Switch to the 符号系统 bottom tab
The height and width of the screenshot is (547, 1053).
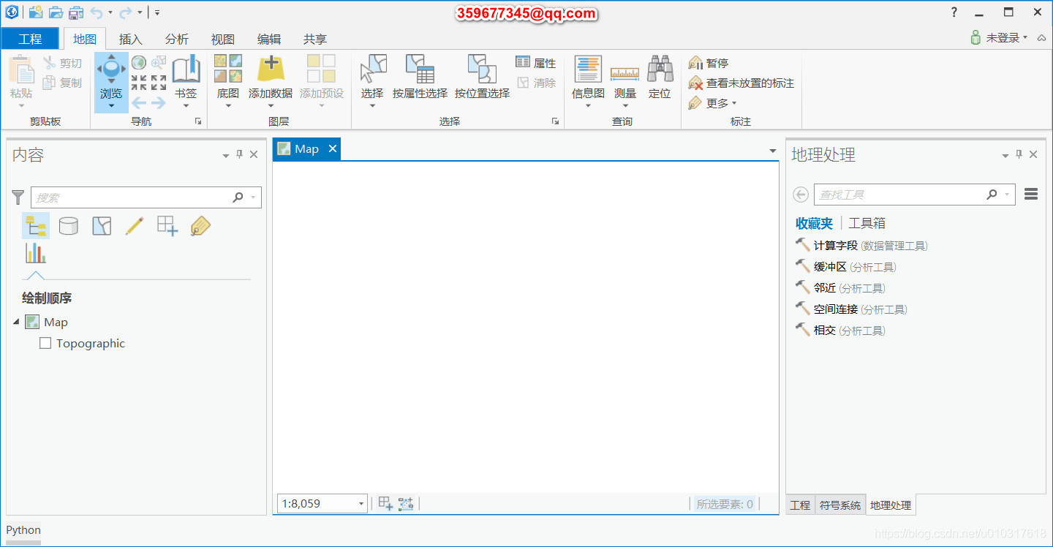839,505
